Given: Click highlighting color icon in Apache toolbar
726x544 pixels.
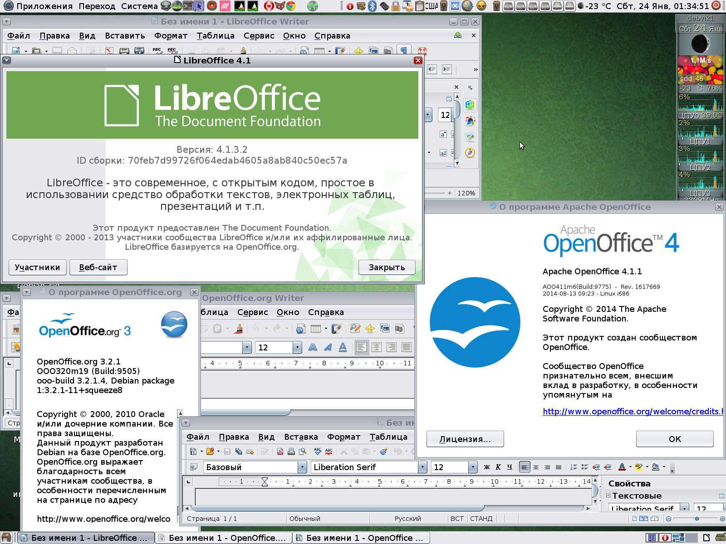Looking at the screenshot, I should tap(638, 467).
